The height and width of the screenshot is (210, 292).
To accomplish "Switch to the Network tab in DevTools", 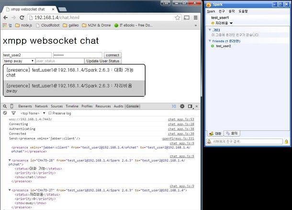I will coord(41,106).
